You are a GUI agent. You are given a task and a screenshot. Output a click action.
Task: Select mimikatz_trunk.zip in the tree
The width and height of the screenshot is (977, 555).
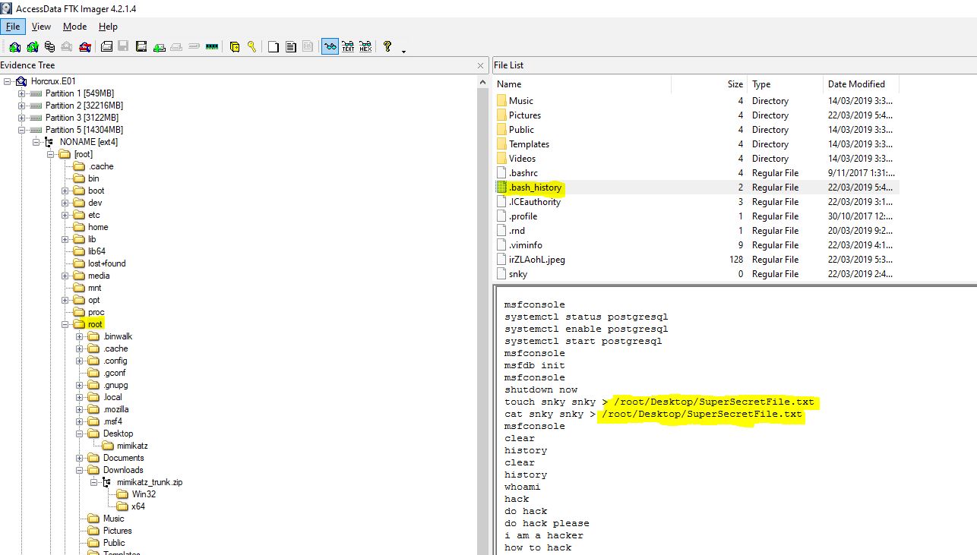coord(150,482)
